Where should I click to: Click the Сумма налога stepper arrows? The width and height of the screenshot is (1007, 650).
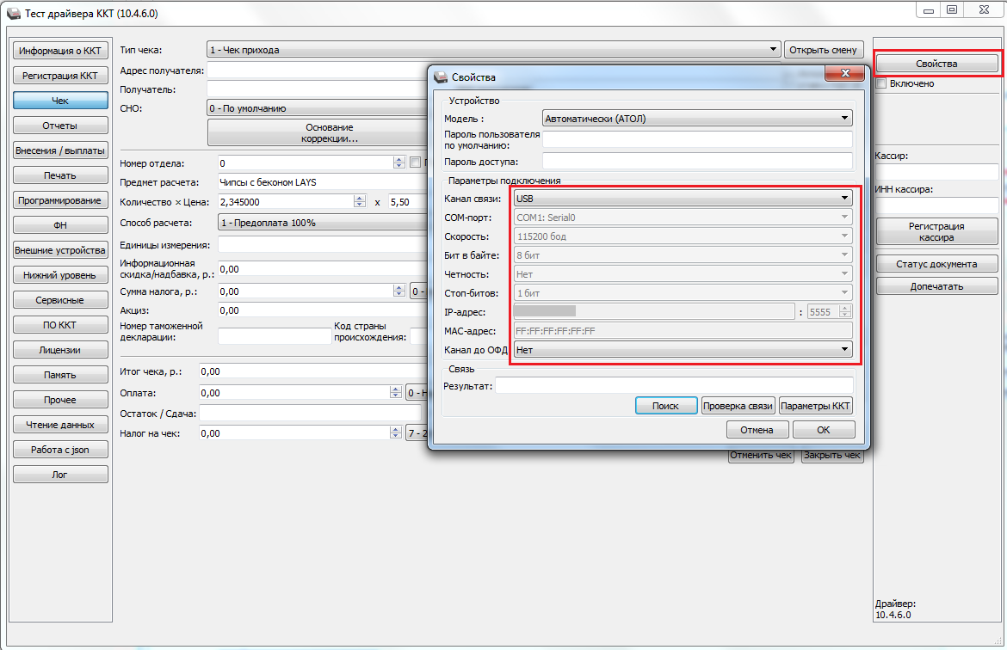pyautogui.click(x=399, y=291)
